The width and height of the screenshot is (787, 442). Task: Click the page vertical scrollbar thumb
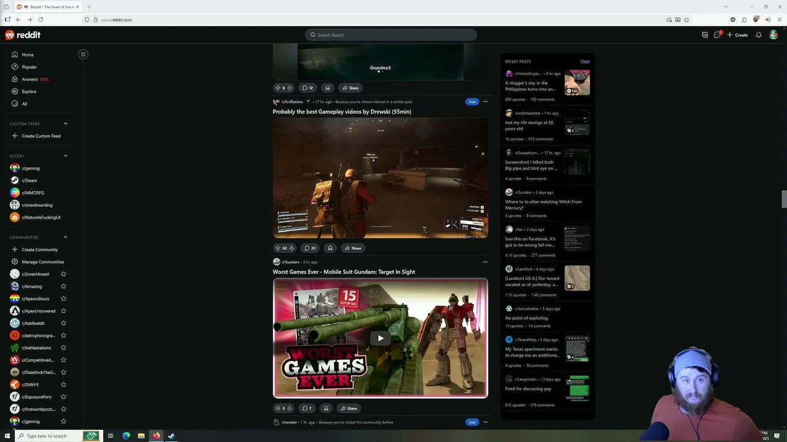[x=784, y=200]
